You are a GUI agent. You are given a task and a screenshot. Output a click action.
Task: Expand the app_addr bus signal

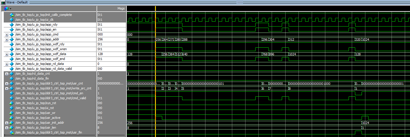click(7, 40)
